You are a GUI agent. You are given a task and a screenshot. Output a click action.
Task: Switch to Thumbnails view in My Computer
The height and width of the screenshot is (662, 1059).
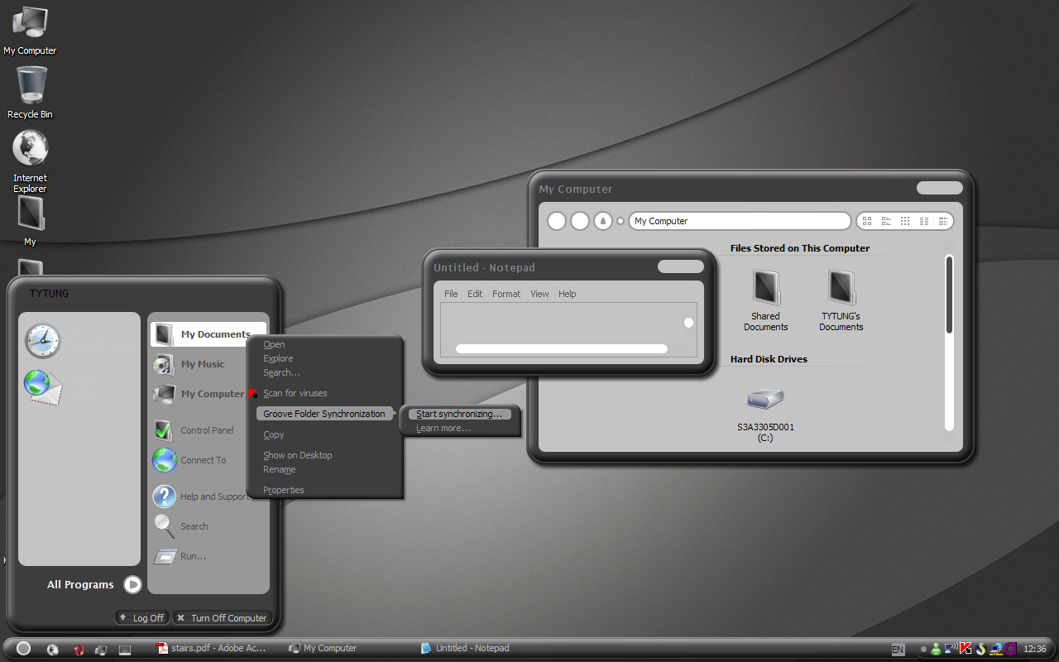[867, 221]
